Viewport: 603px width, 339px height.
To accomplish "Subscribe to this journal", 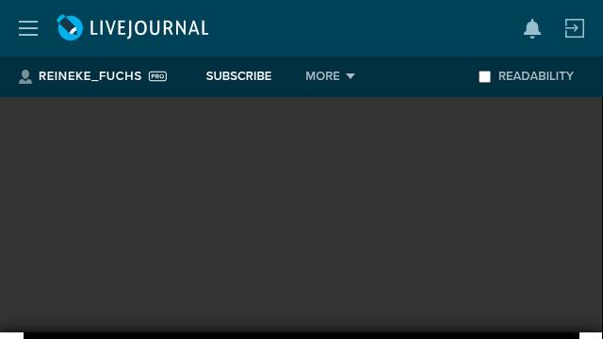I will tap(238, 76).
